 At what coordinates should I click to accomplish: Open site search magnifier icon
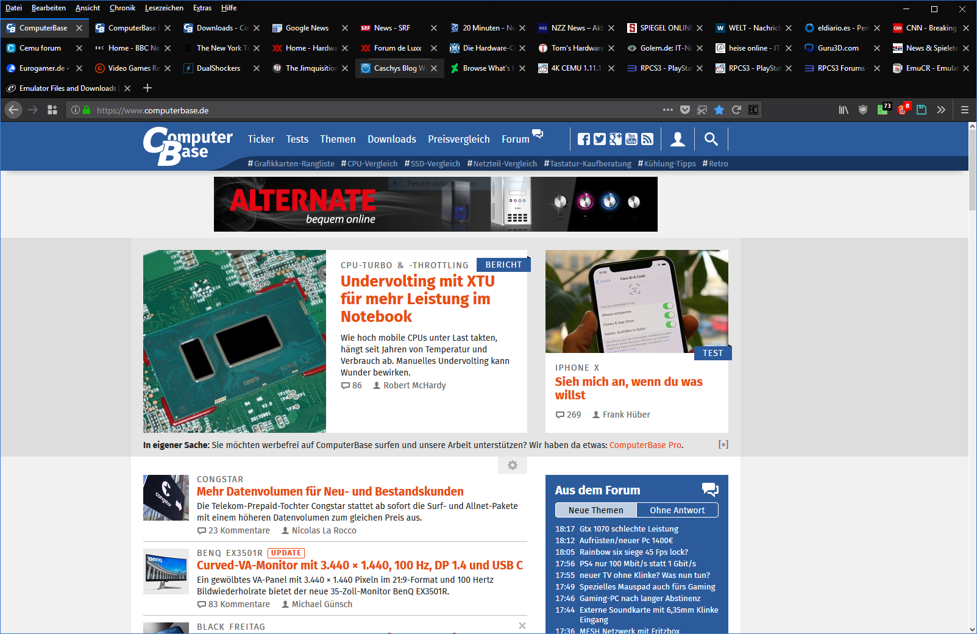(x=711, y=139)
